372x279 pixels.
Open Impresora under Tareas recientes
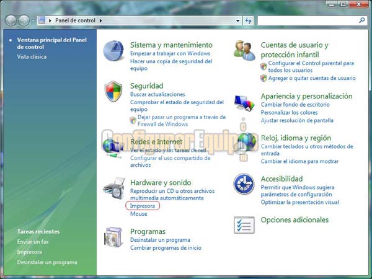point(29,252)
